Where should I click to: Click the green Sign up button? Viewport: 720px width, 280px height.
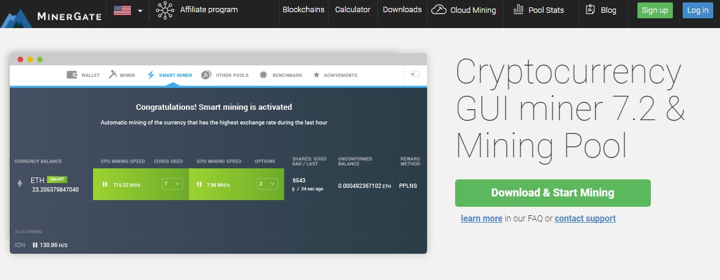pos(655,10)
